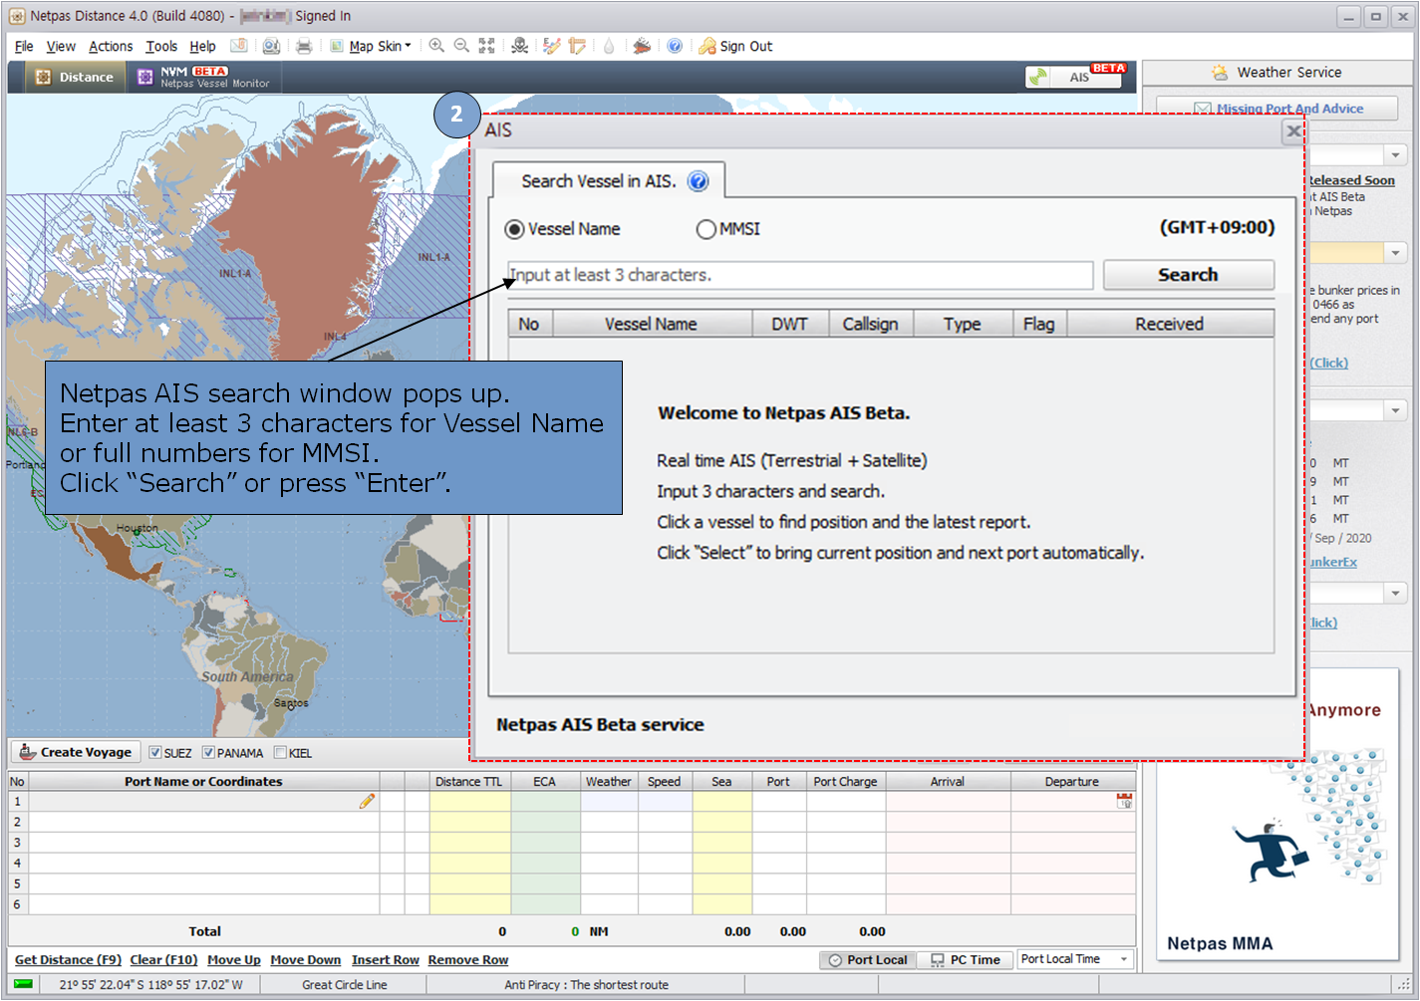1420x1001 pixels.
Task: Click the water drop toolbar icon
Action: (609, 46)
